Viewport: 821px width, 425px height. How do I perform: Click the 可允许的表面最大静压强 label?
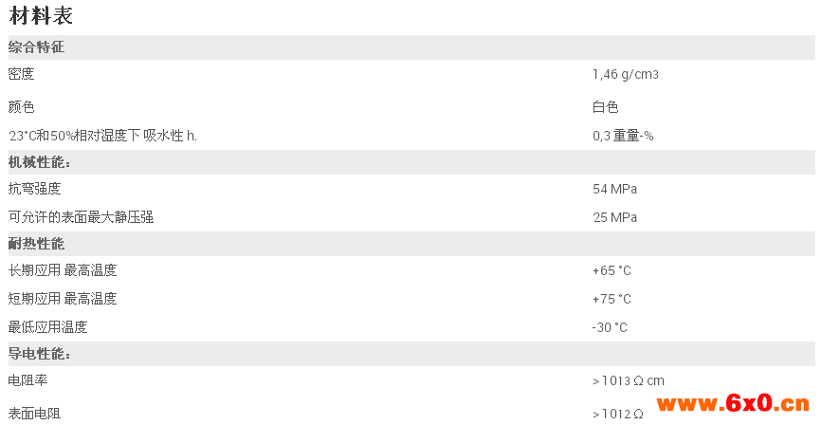click(x=81, y=217)
